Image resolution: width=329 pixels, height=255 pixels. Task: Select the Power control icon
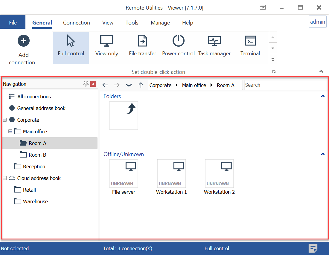(x=178, y=41)
